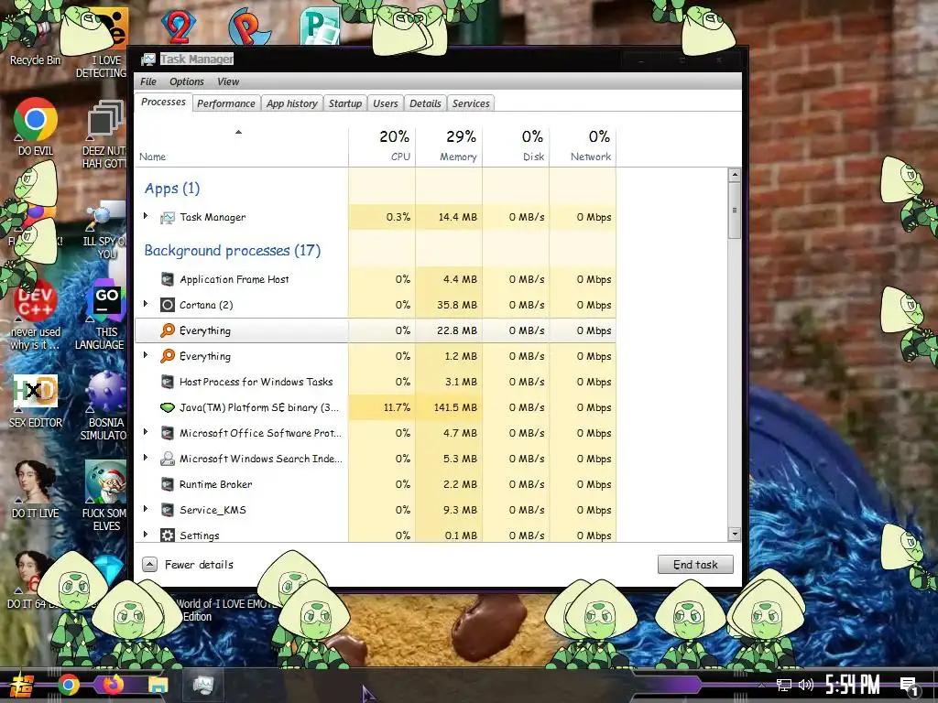Select the HxD SEX EDITOR desktop icon
This screenshot has width=938, height=703.
(x=36, y=401)
